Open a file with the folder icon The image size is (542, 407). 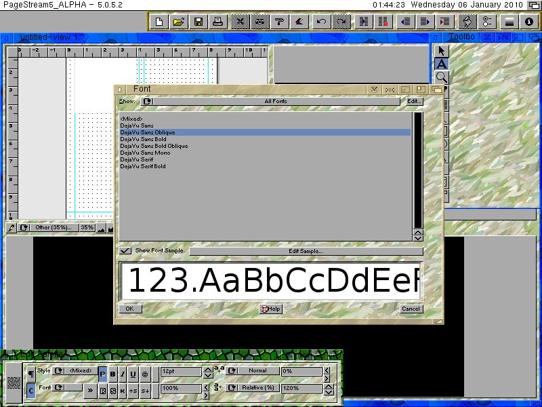pyautogui.click(x=179, y=22)
